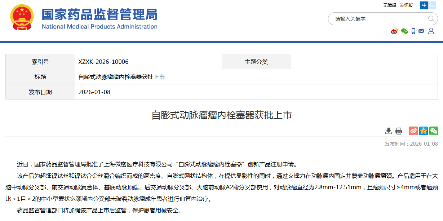Print the current article
This screenshot has height=221, width=443.
[x=399, y=131]
